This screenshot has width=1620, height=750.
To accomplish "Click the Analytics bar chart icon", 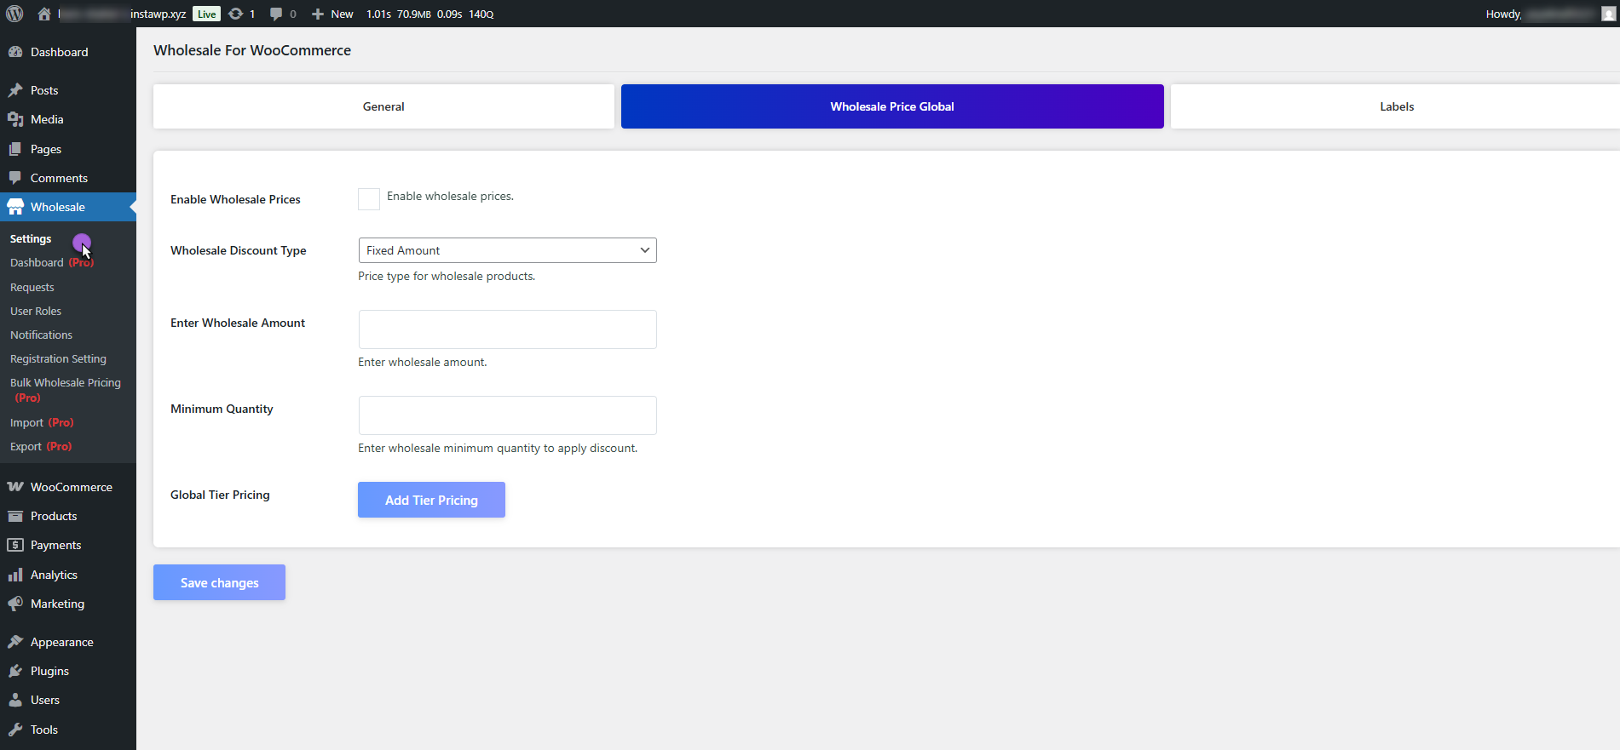I will pyautogui.click(x=15, y=575).
